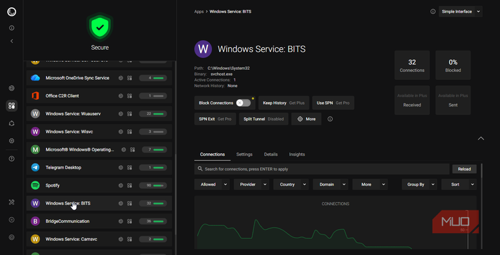This screenshot has width=500, height=255.
Task: Open the SPN icon in the sidebar
Action: click(12, 123)
